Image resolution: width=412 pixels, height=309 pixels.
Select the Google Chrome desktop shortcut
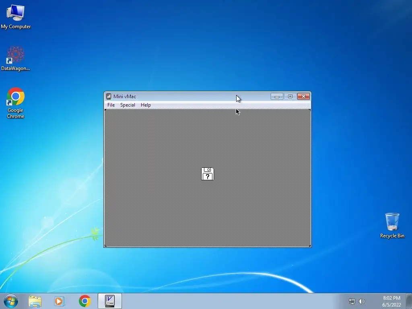point(16,103)
